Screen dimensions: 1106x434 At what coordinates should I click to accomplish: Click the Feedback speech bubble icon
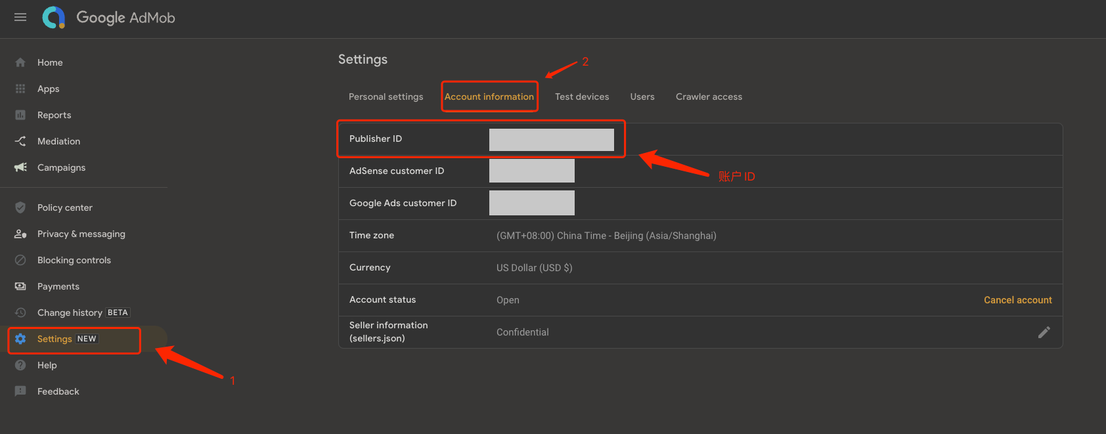tap(20, 391)
